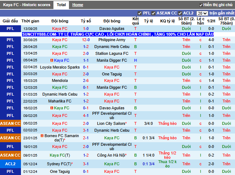Select Thắng kèo result on 06/02/25 row
This screenshot has height=175, width=235.
point(167,123)
